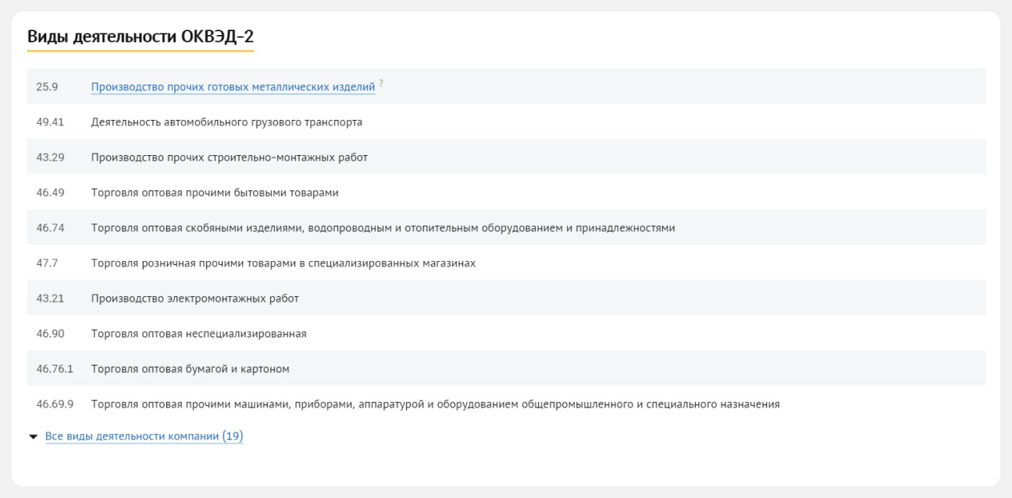Select 'Торговля оптовая неспециализированная' row
The height and width of the screenshot is (498, 1012).
pos(198,334)
